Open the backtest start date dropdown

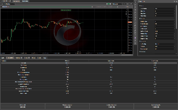9,4
